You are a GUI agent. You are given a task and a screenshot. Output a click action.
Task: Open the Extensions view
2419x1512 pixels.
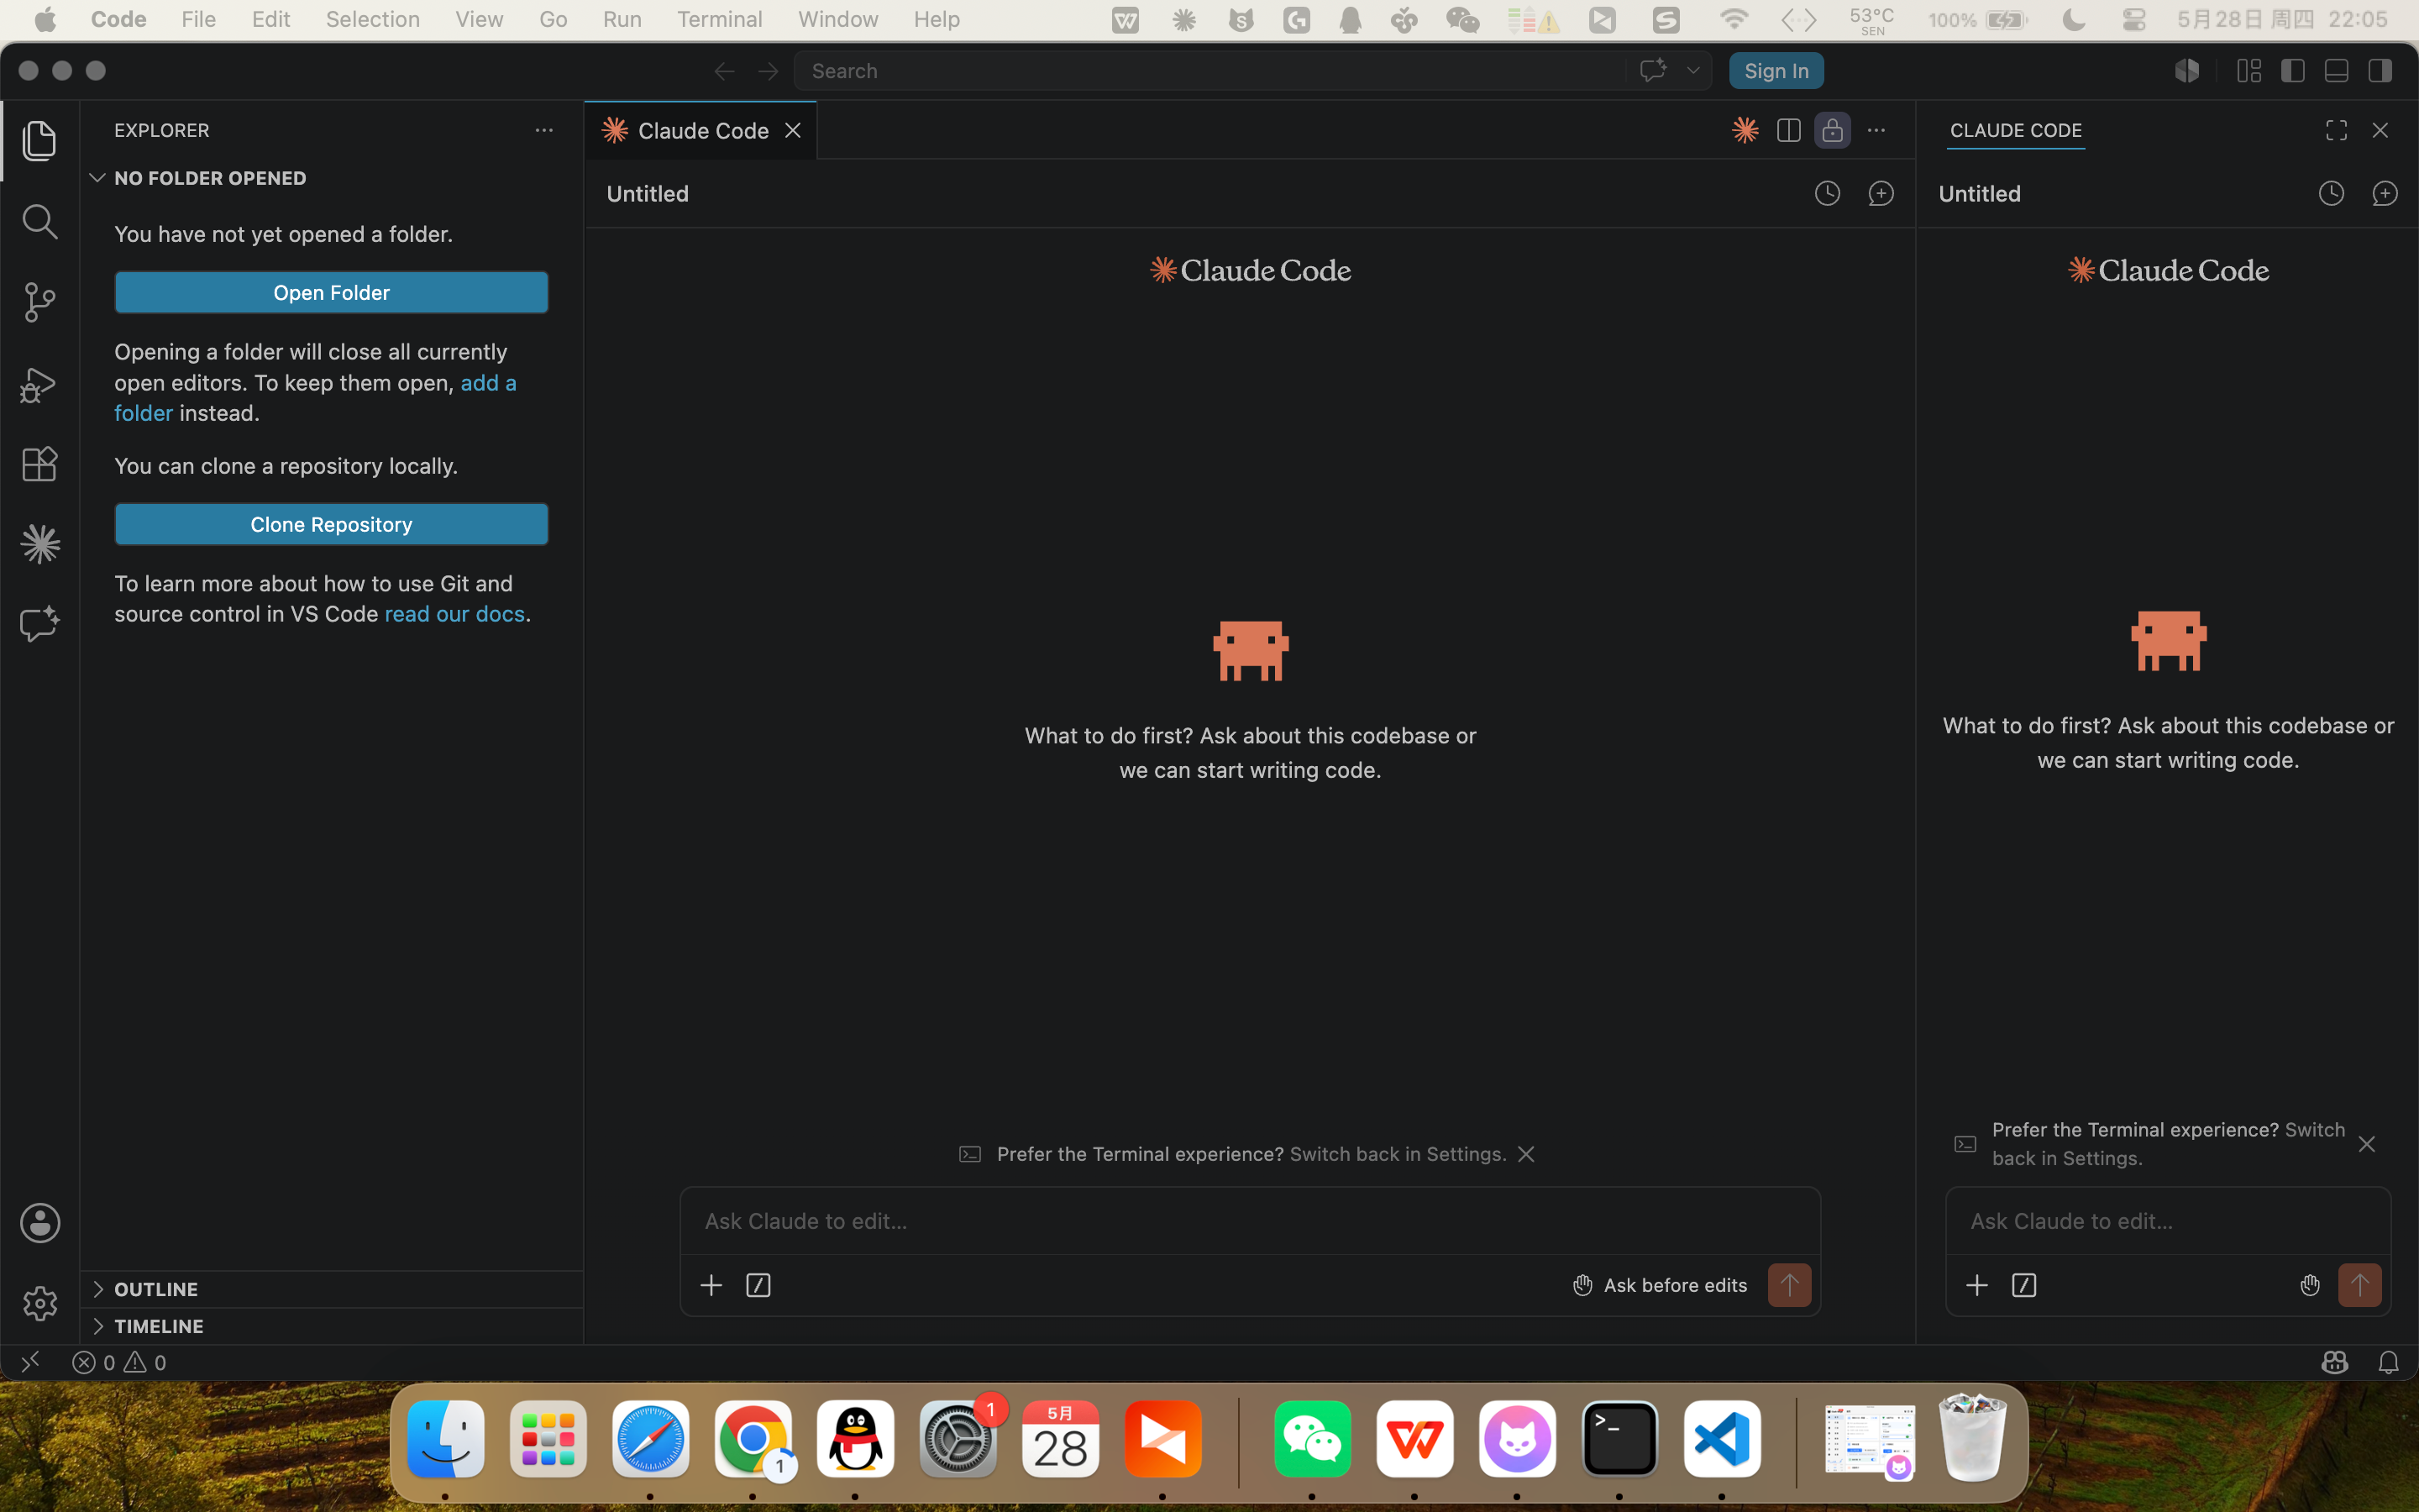pyautogui.click(x=39, y=464)
